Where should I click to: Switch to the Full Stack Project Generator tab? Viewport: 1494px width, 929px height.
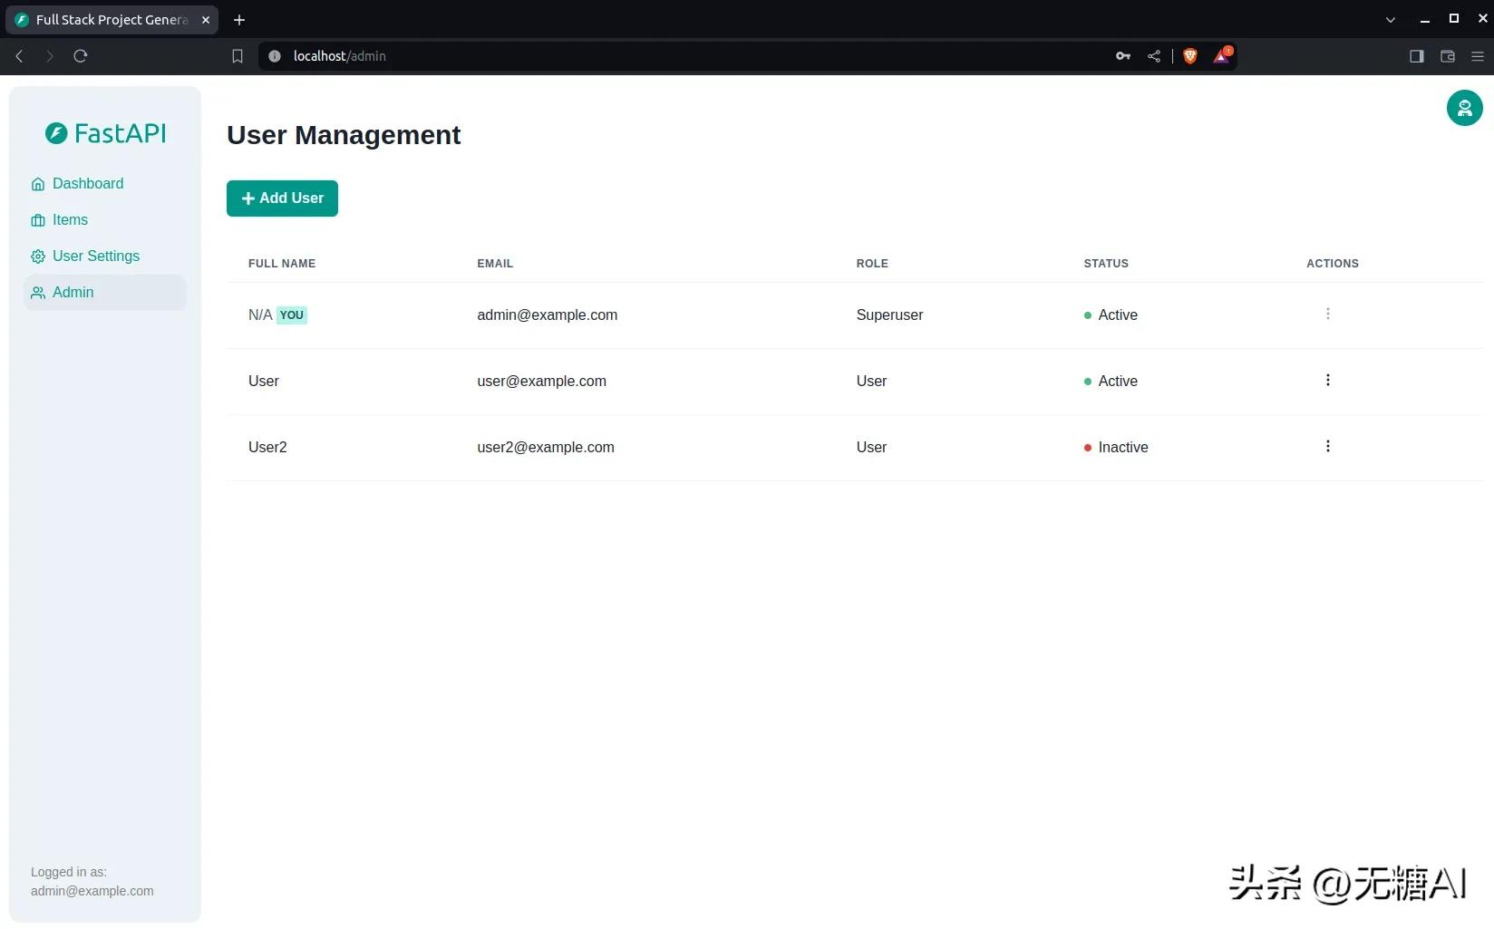(109, 19)
